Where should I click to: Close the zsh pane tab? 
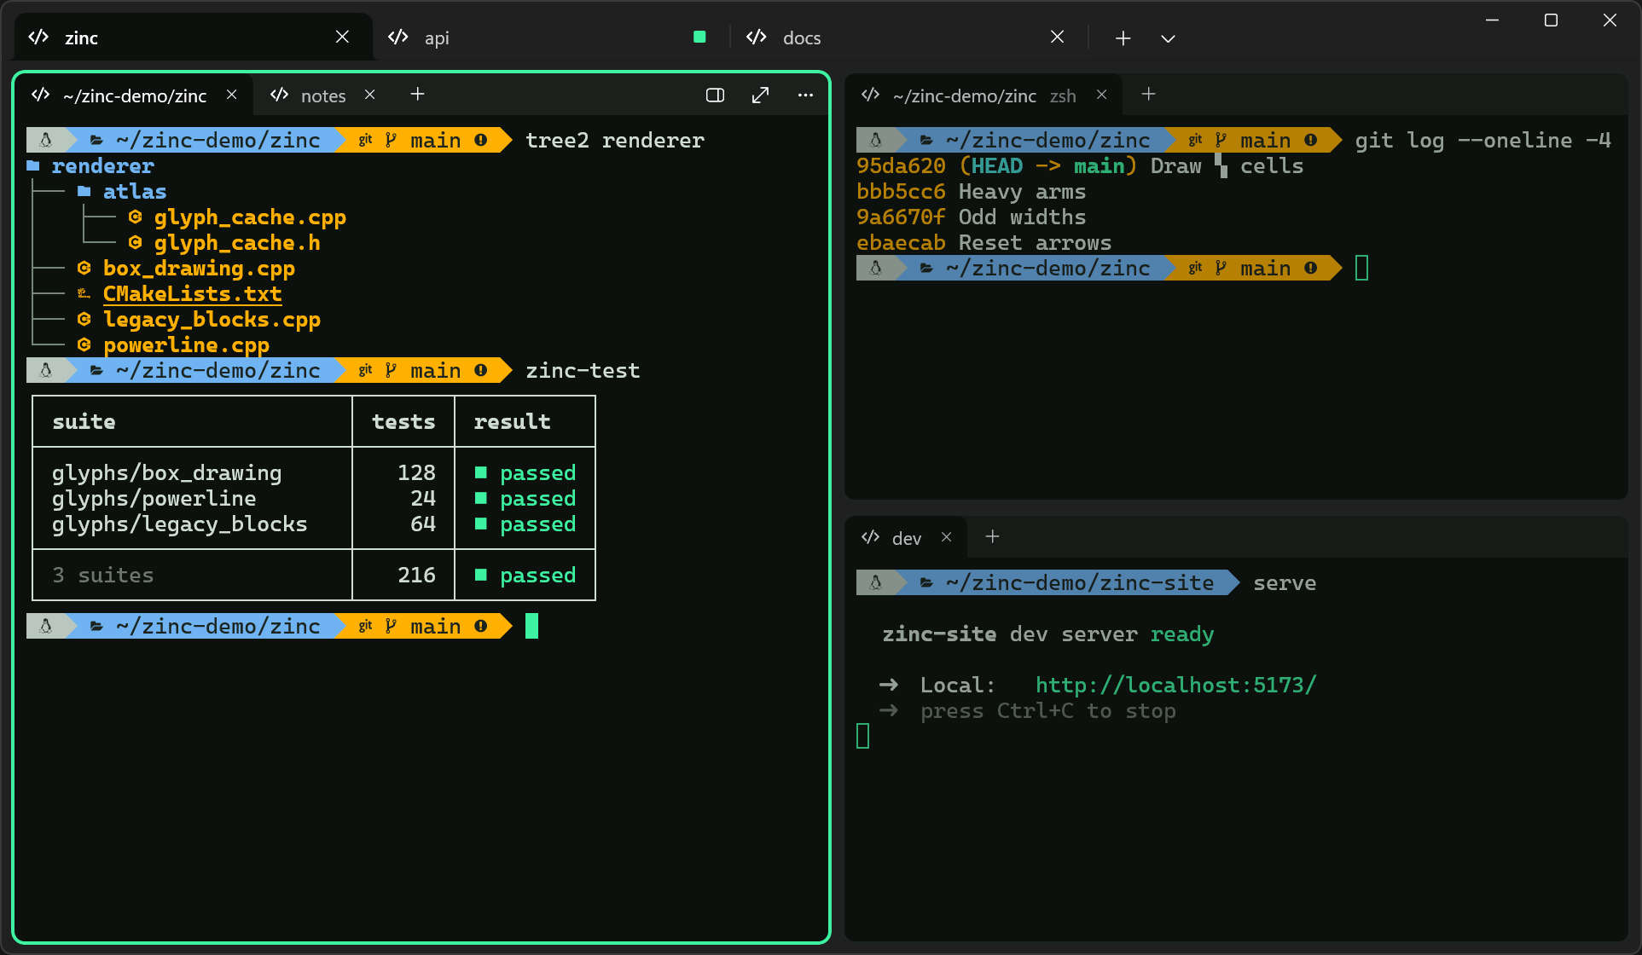pos(1102,95)
